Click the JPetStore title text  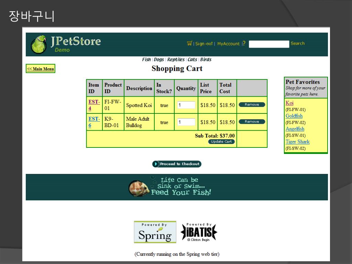pos(76,41)
